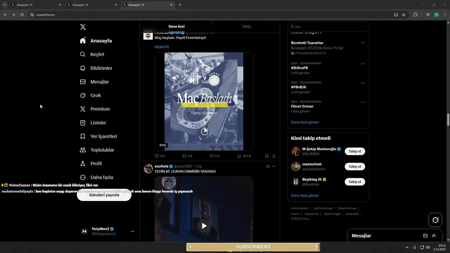The height and width of the screenshot is (253, 450).
Task: Open the Fikret Orman trend
Action: 302,106
